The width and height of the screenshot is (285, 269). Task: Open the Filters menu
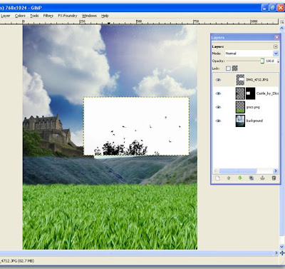point(48,16)
